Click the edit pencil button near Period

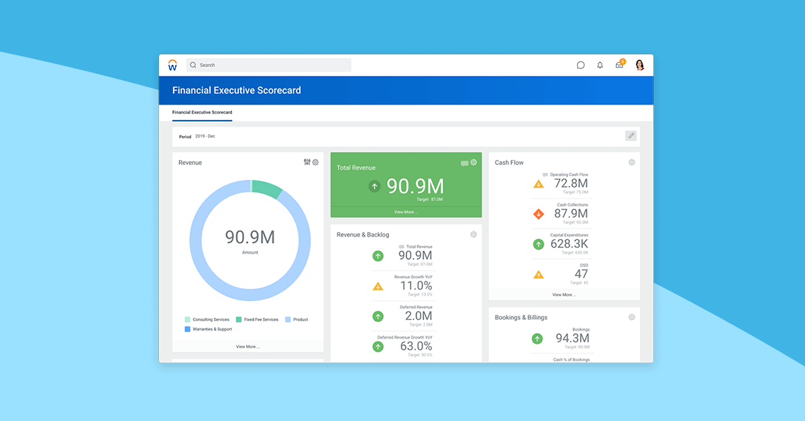(x=631, y=135)
